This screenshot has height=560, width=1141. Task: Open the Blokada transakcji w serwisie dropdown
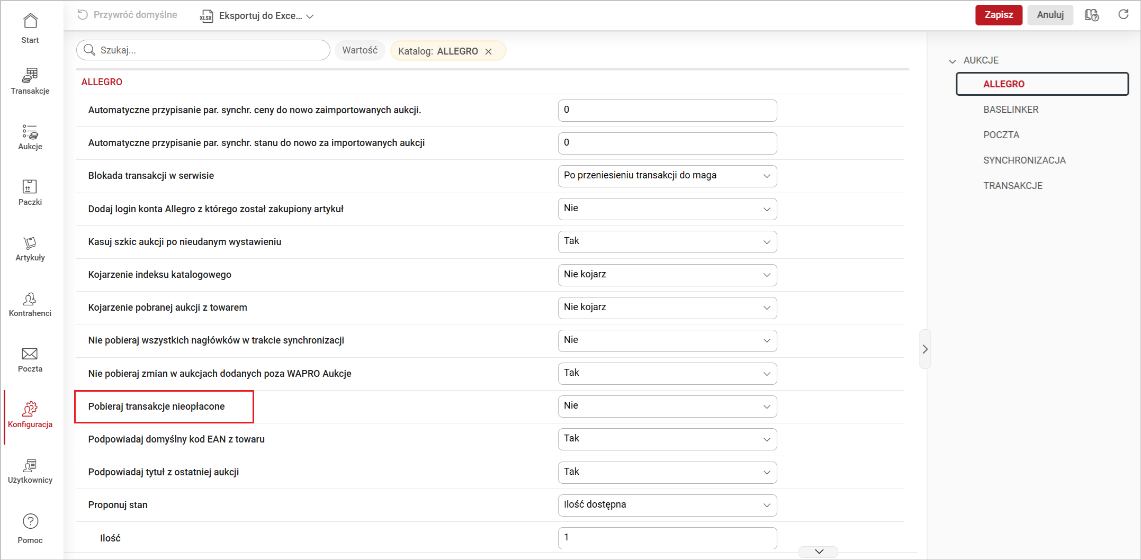pos(667,176)
